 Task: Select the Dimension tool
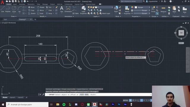point(68,9)
